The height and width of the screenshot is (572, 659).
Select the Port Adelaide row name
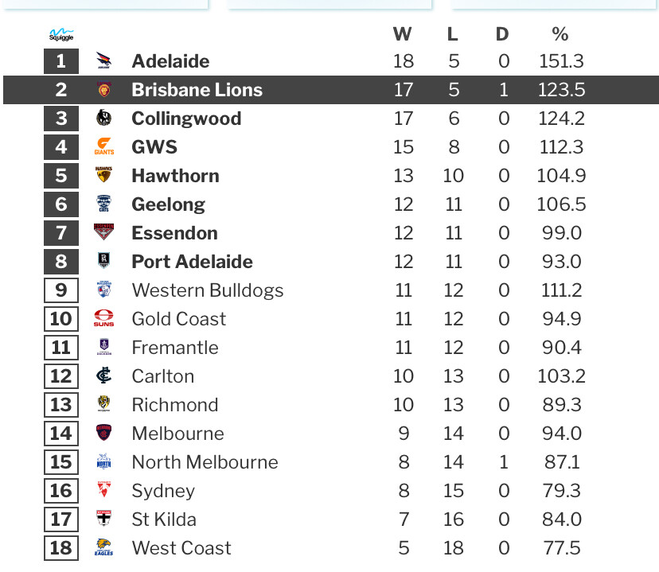[x=192, y=262]
